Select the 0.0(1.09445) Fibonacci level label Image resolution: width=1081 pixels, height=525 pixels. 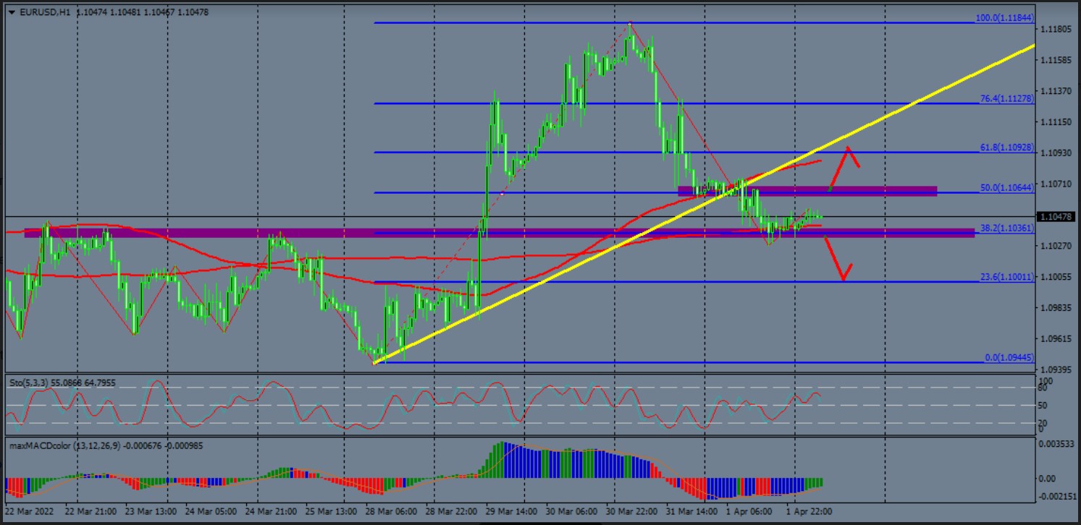coord(1009,357)
